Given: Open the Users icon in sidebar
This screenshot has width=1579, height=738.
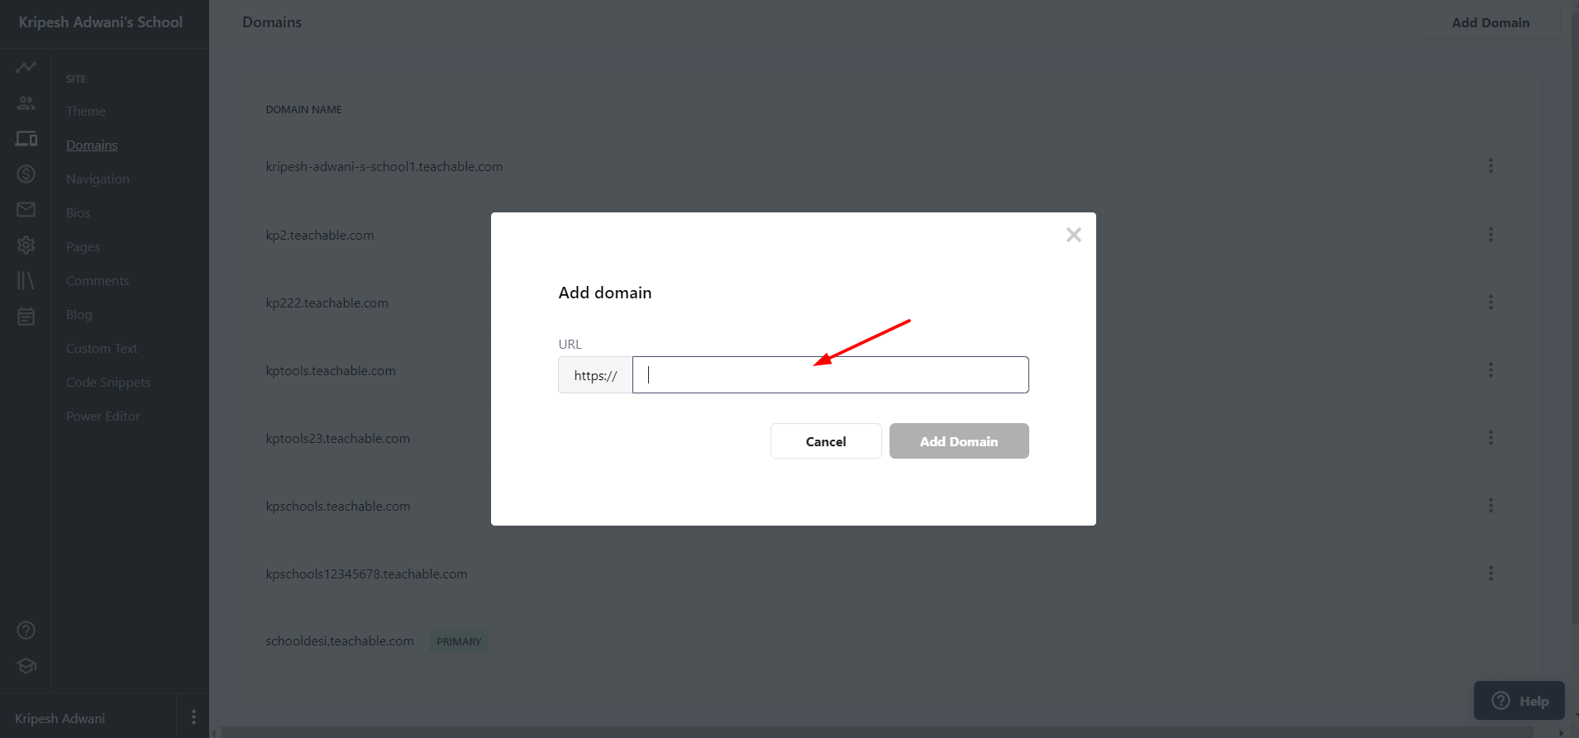Looking at the screenshot, I should click(26, 103).
